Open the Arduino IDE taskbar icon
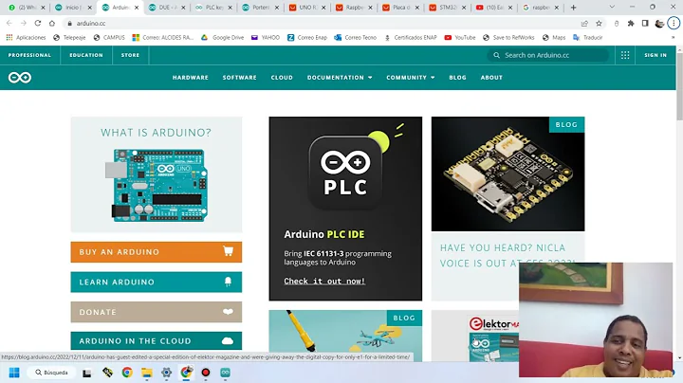Screen dimensions: 683x383 [x=225, y=373]
